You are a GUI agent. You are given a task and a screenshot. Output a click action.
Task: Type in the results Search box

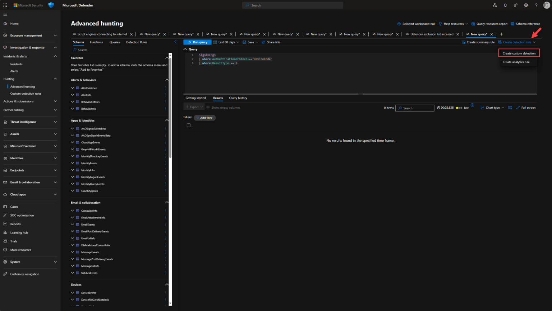(415, 108)
